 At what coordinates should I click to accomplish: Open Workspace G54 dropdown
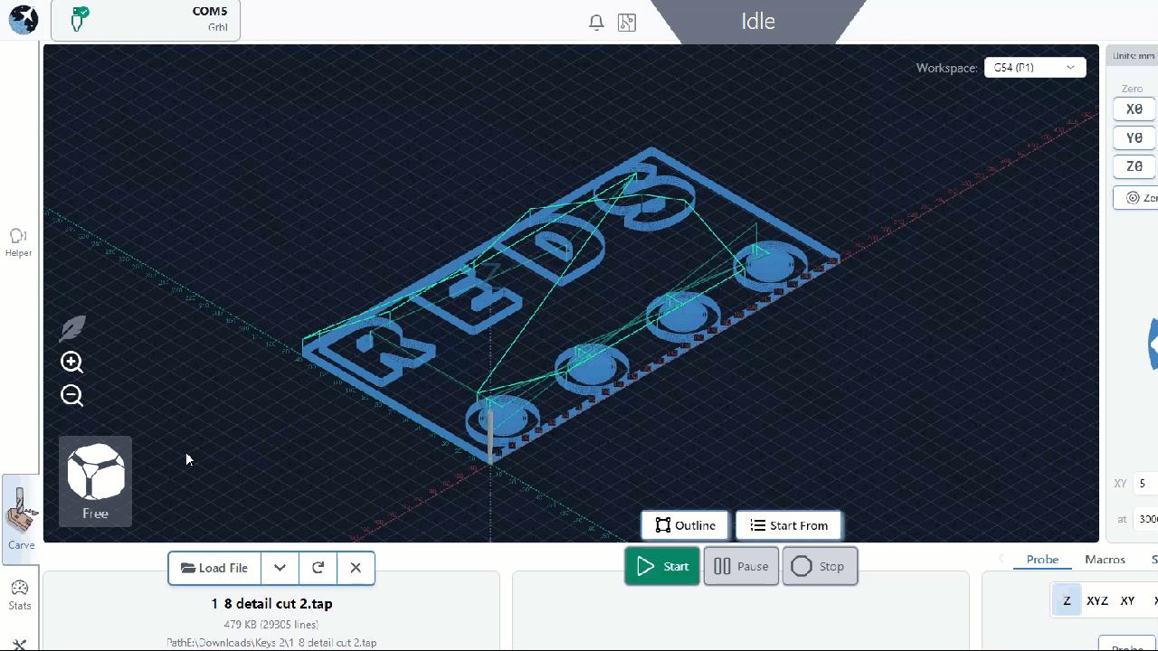click(x=1035, y=67)
